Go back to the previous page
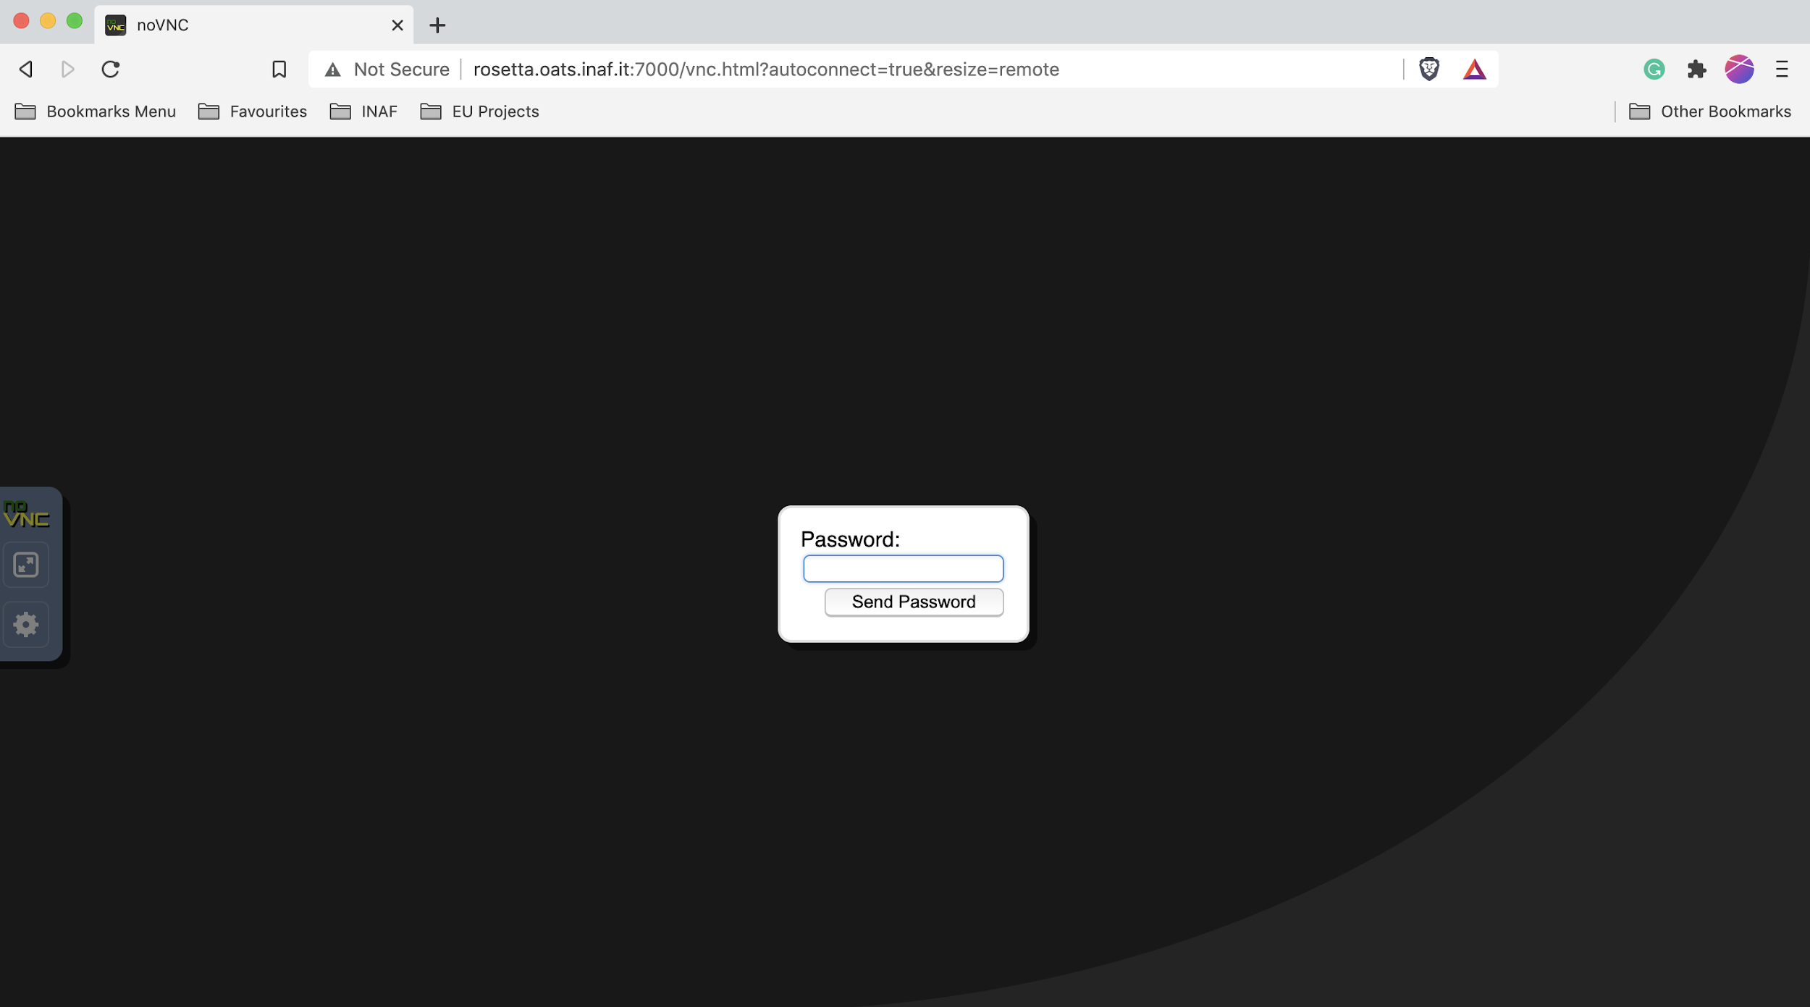This screenshot has height=1007, width=1810. [x=26, y=69]
